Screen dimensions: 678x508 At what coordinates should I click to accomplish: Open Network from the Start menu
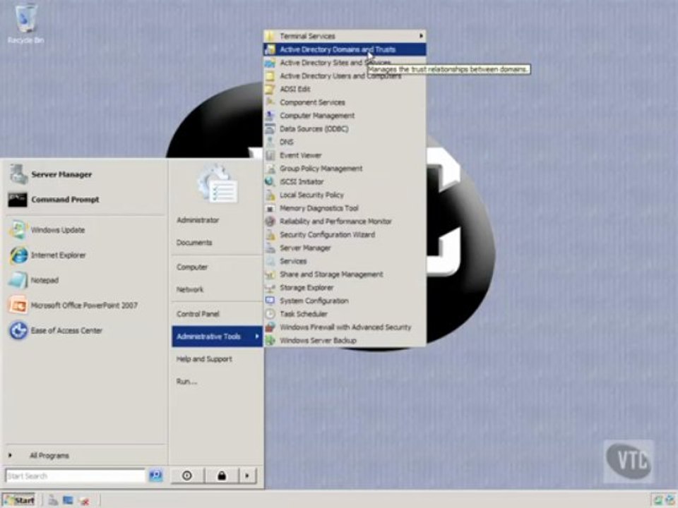click(190, 289)
